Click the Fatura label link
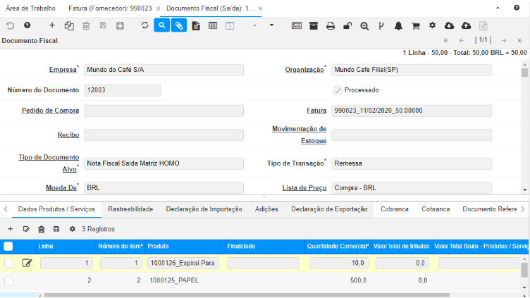530x298 pixels. (x=316, y=111)
